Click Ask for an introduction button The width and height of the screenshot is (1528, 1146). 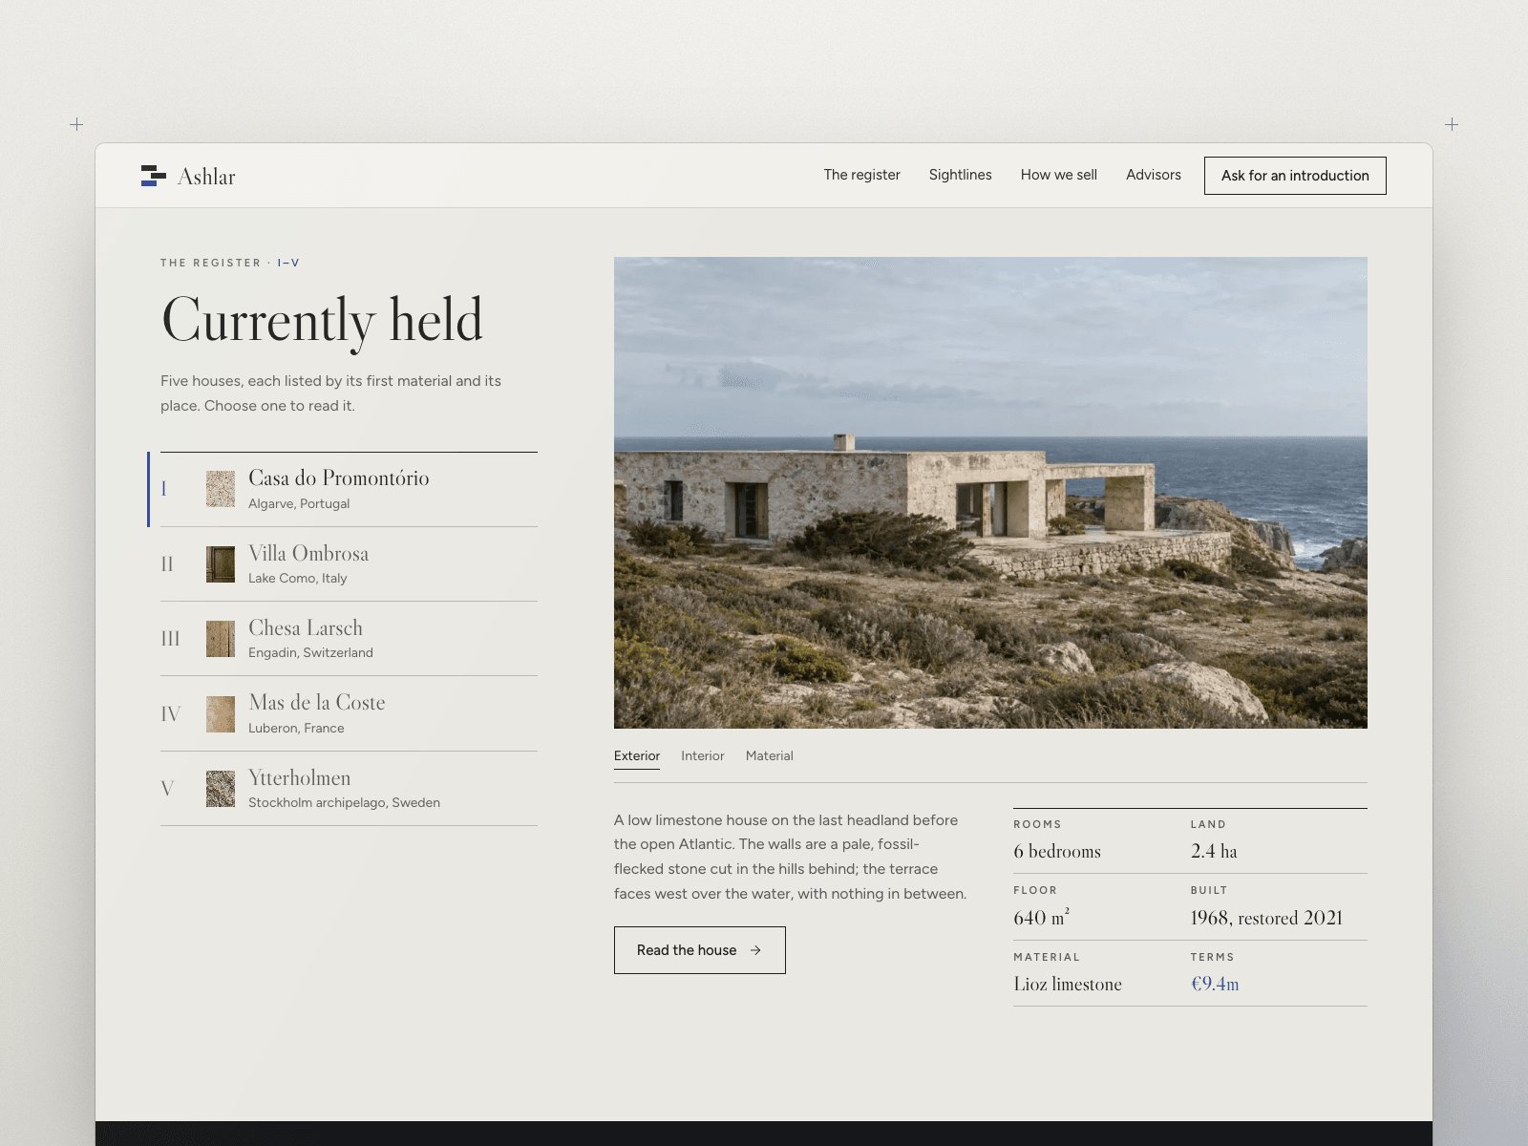click(1295, 176)
